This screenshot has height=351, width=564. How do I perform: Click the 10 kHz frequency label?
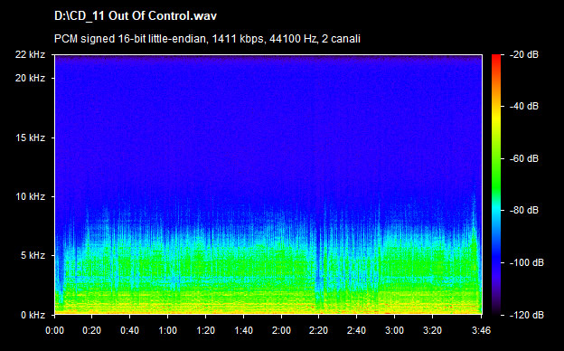pos(30,197)
